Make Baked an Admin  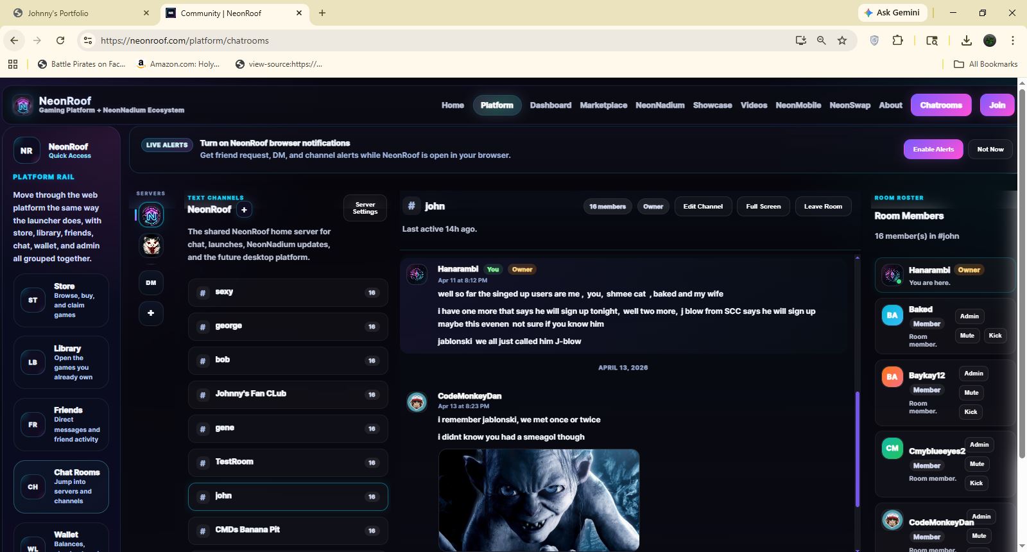tap(969, 316)
